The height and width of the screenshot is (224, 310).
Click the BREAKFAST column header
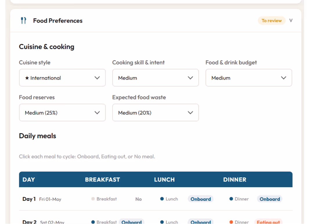(102, 180)
